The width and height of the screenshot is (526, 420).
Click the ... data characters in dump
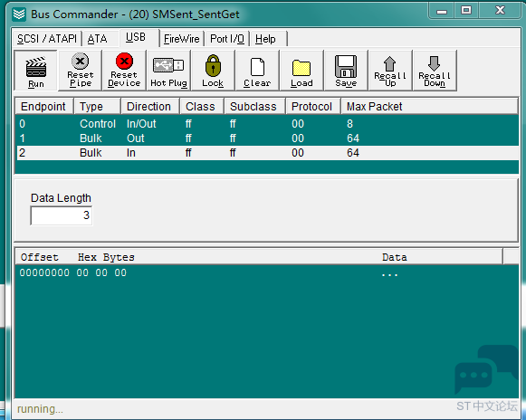point(389,275)
